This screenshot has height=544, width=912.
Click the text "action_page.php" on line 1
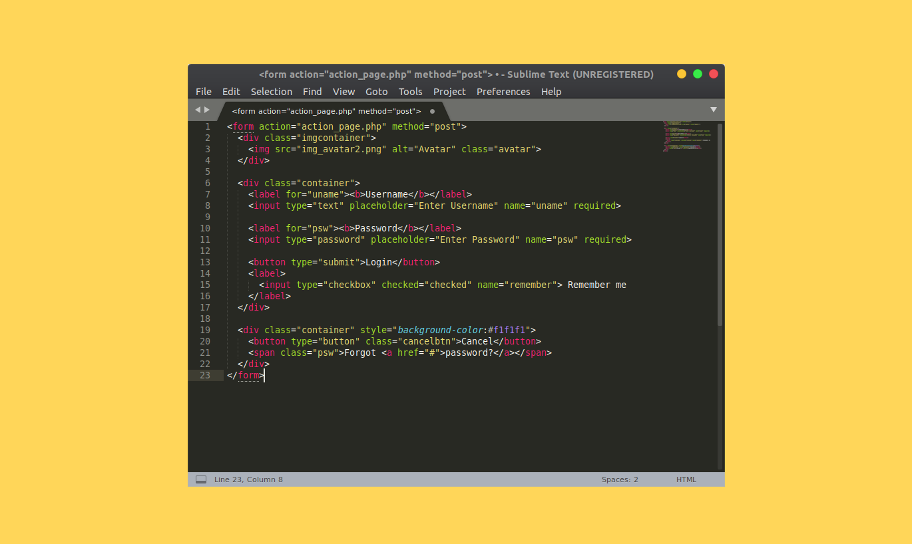[342, 126]
